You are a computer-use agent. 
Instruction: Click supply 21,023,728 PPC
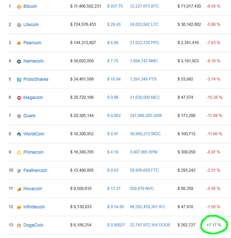(x=144, y=43)
